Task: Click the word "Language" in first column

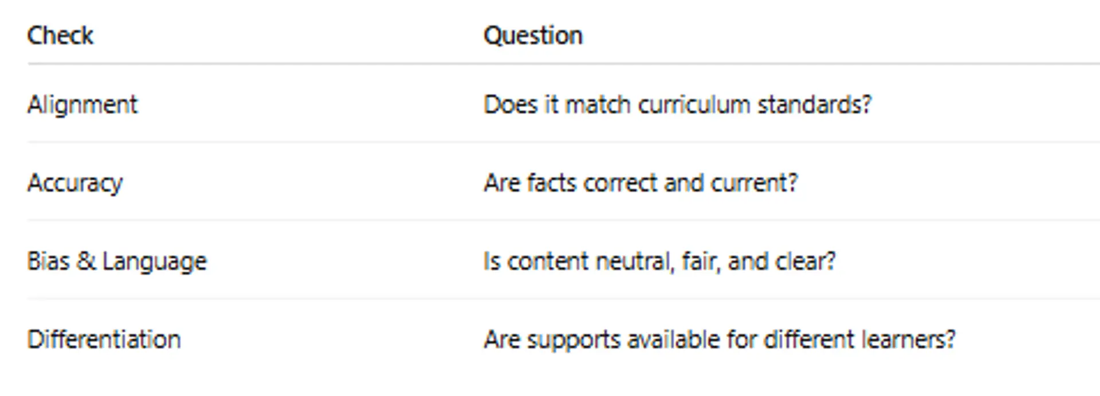Action: [x=154, y=262]
